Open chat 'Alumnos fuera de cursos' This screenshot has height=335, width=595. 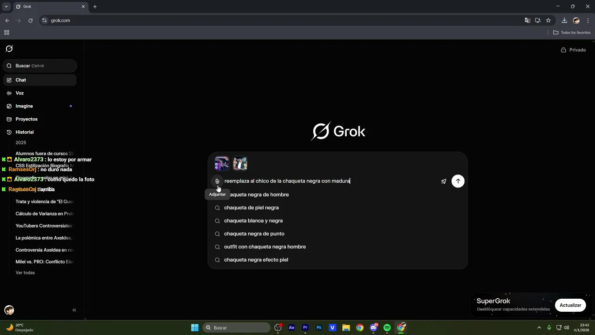[x=45, y=154]
